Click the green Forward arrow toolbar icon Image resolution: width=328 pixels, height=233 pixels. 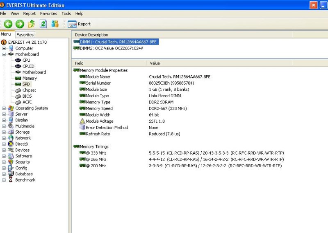20,24
